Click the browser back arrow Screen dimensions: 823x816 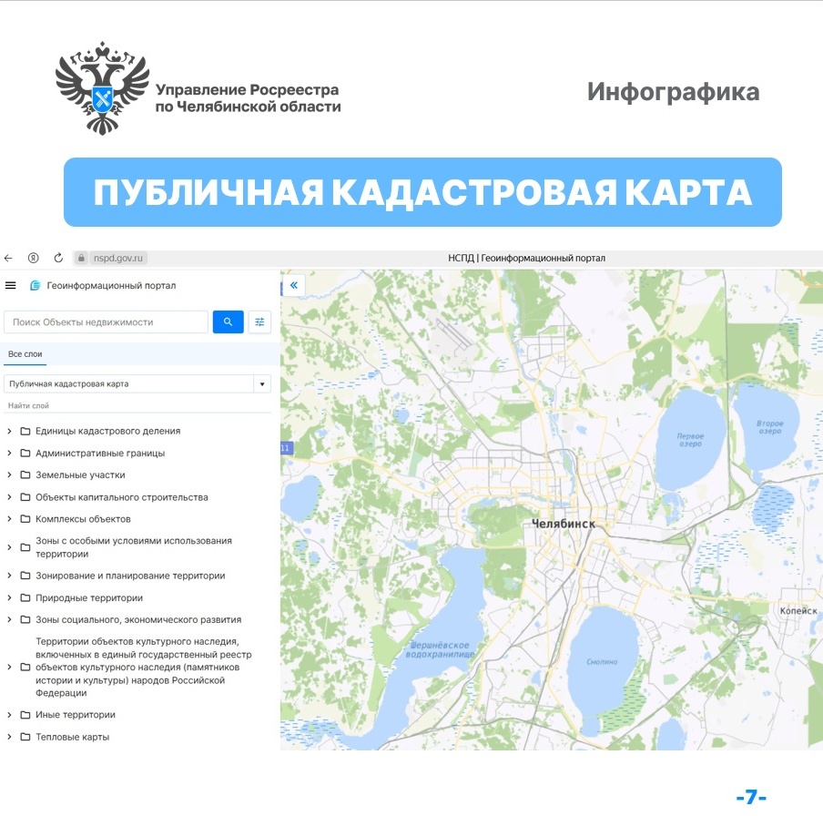(9, 258)
